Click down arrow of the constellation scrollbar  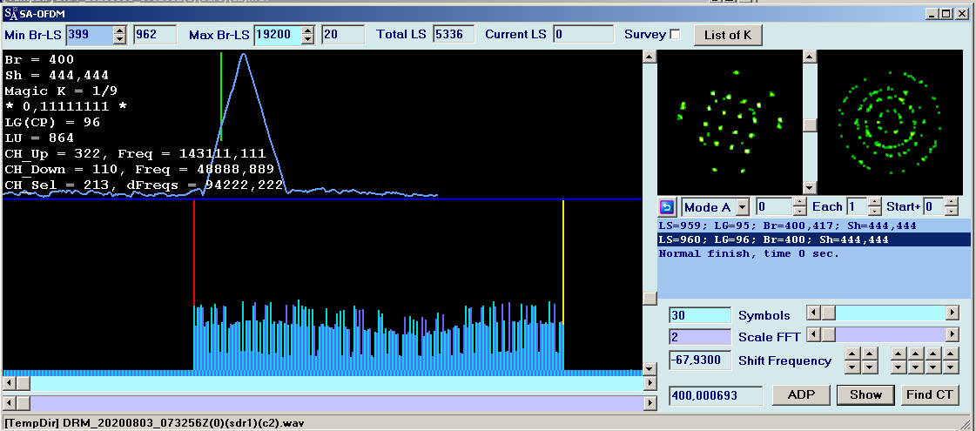click(x=809, y=187)
